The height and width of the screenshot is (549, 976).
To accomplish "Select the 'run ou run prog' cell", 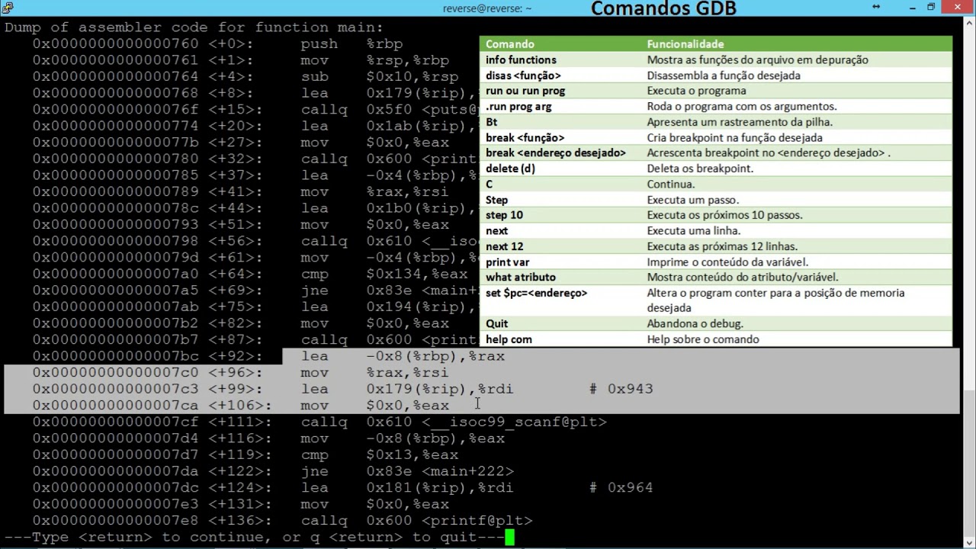I will 525,91.
